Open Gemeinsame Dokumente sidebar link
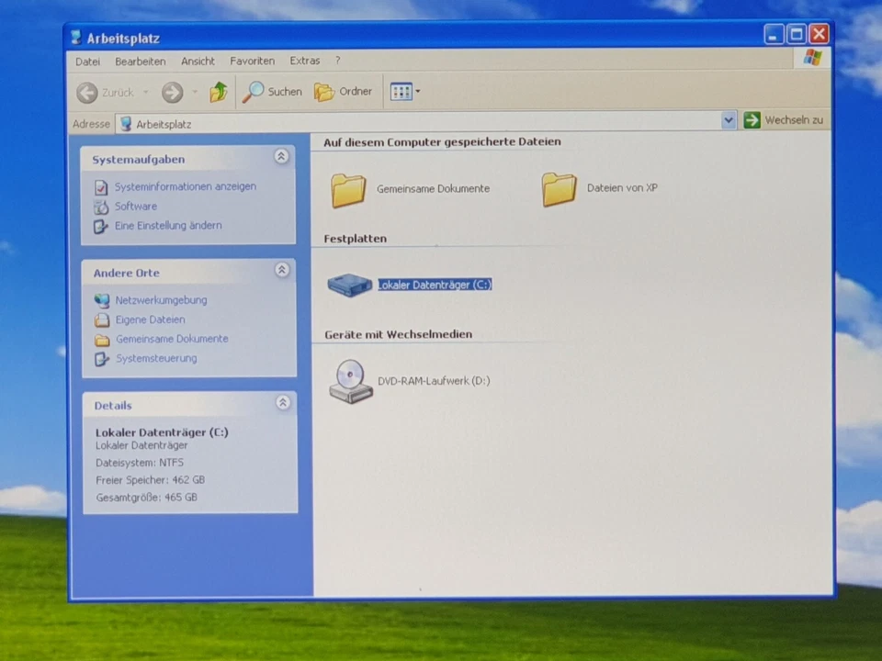Image resolution: width=882 pixels, height=661 pixels. (172, 339)
